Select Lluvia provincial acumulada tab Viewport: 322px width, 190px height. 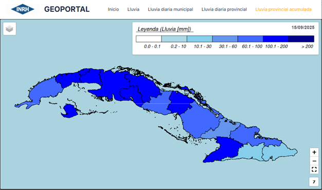(x=283, y=9)
